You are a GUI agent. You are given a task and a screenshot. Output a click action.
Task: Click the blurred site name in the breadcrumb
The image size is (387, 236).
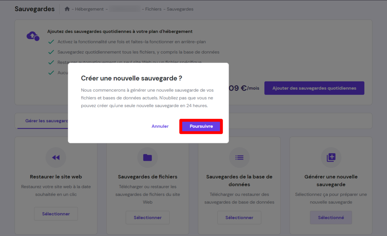[x=125, y=9]
